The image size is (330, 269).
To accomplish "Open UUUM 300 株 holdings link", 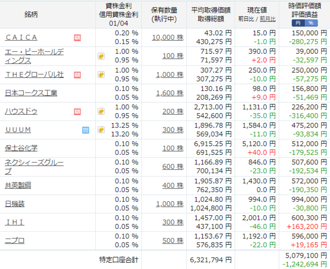I will (x=173, y=130).
